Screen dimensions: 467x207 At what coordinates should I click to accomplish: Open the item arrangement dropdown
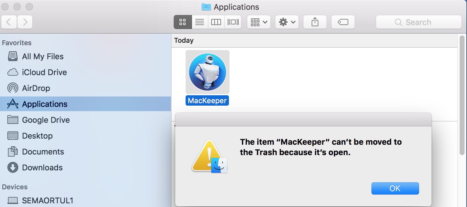tap(259, 22)
